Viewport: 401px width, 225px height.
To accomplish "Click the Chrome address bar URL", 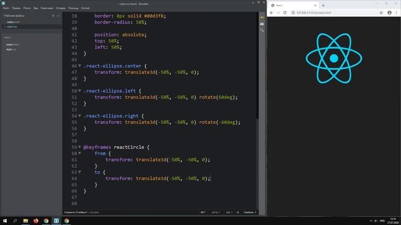I will pos(314,12).
